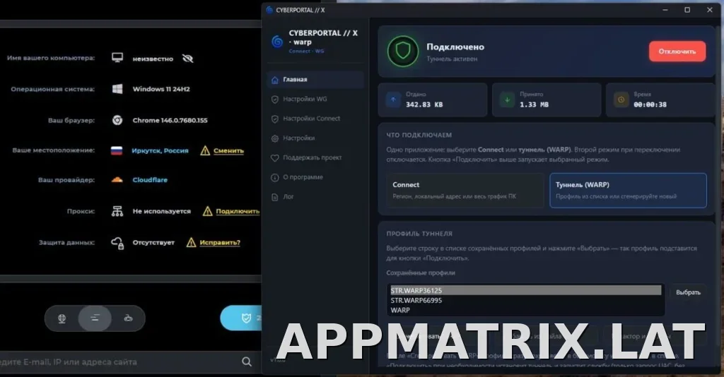Click the Cloudflare provider link
Viewport: 724px width, 377px height.
[x=150, y=180]
